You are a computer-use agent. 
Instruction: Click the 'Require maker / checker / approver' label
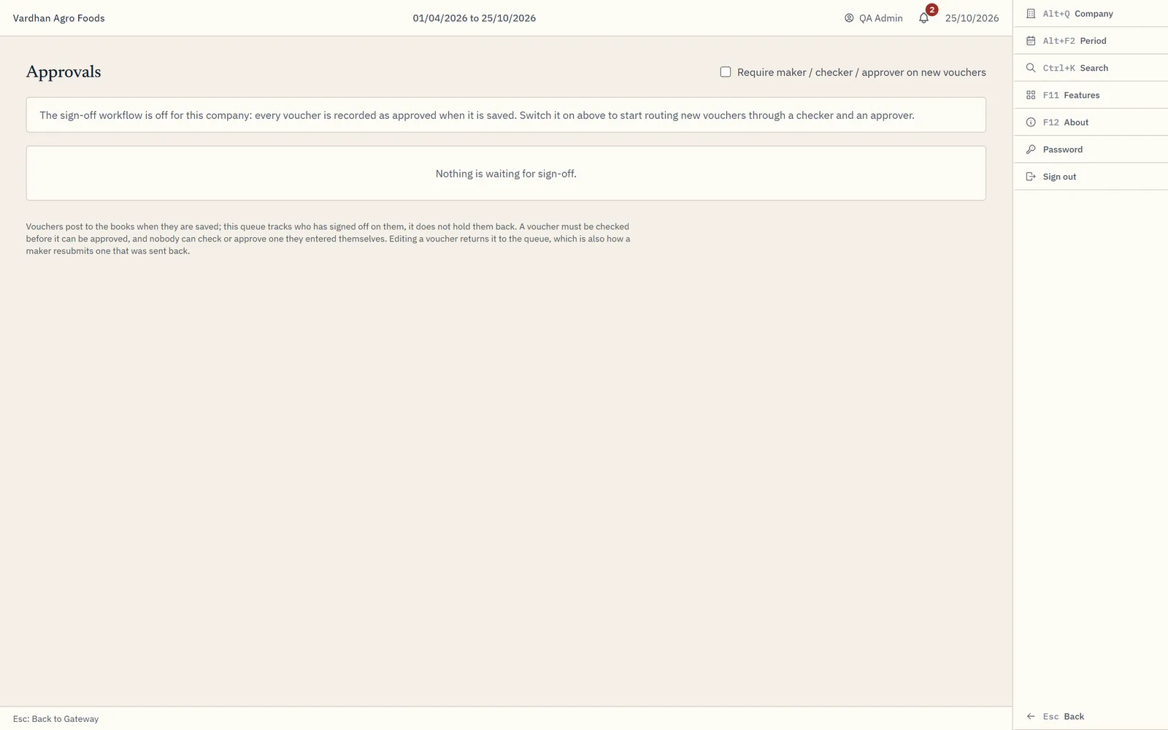click(x=861, y=72)
